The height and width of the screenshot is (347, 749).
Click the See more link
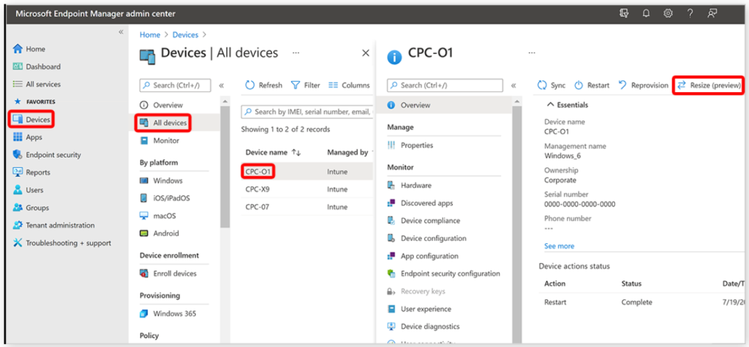(x=559, y=246)
